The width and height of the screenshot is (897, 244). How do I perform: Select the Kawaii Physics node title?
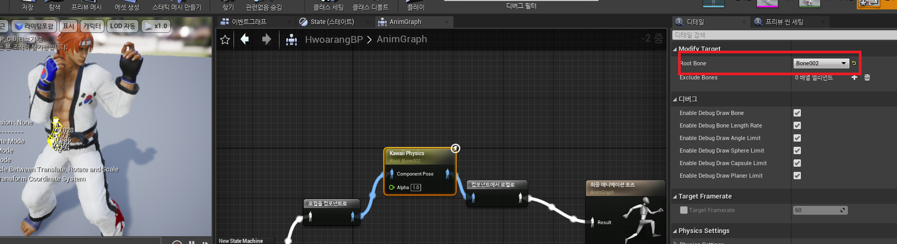407,153
